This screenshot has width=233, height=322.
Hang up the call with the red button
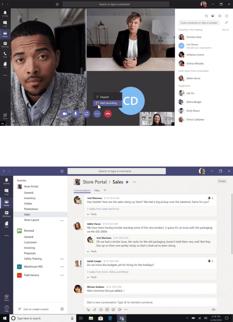[x=108, y=114]
